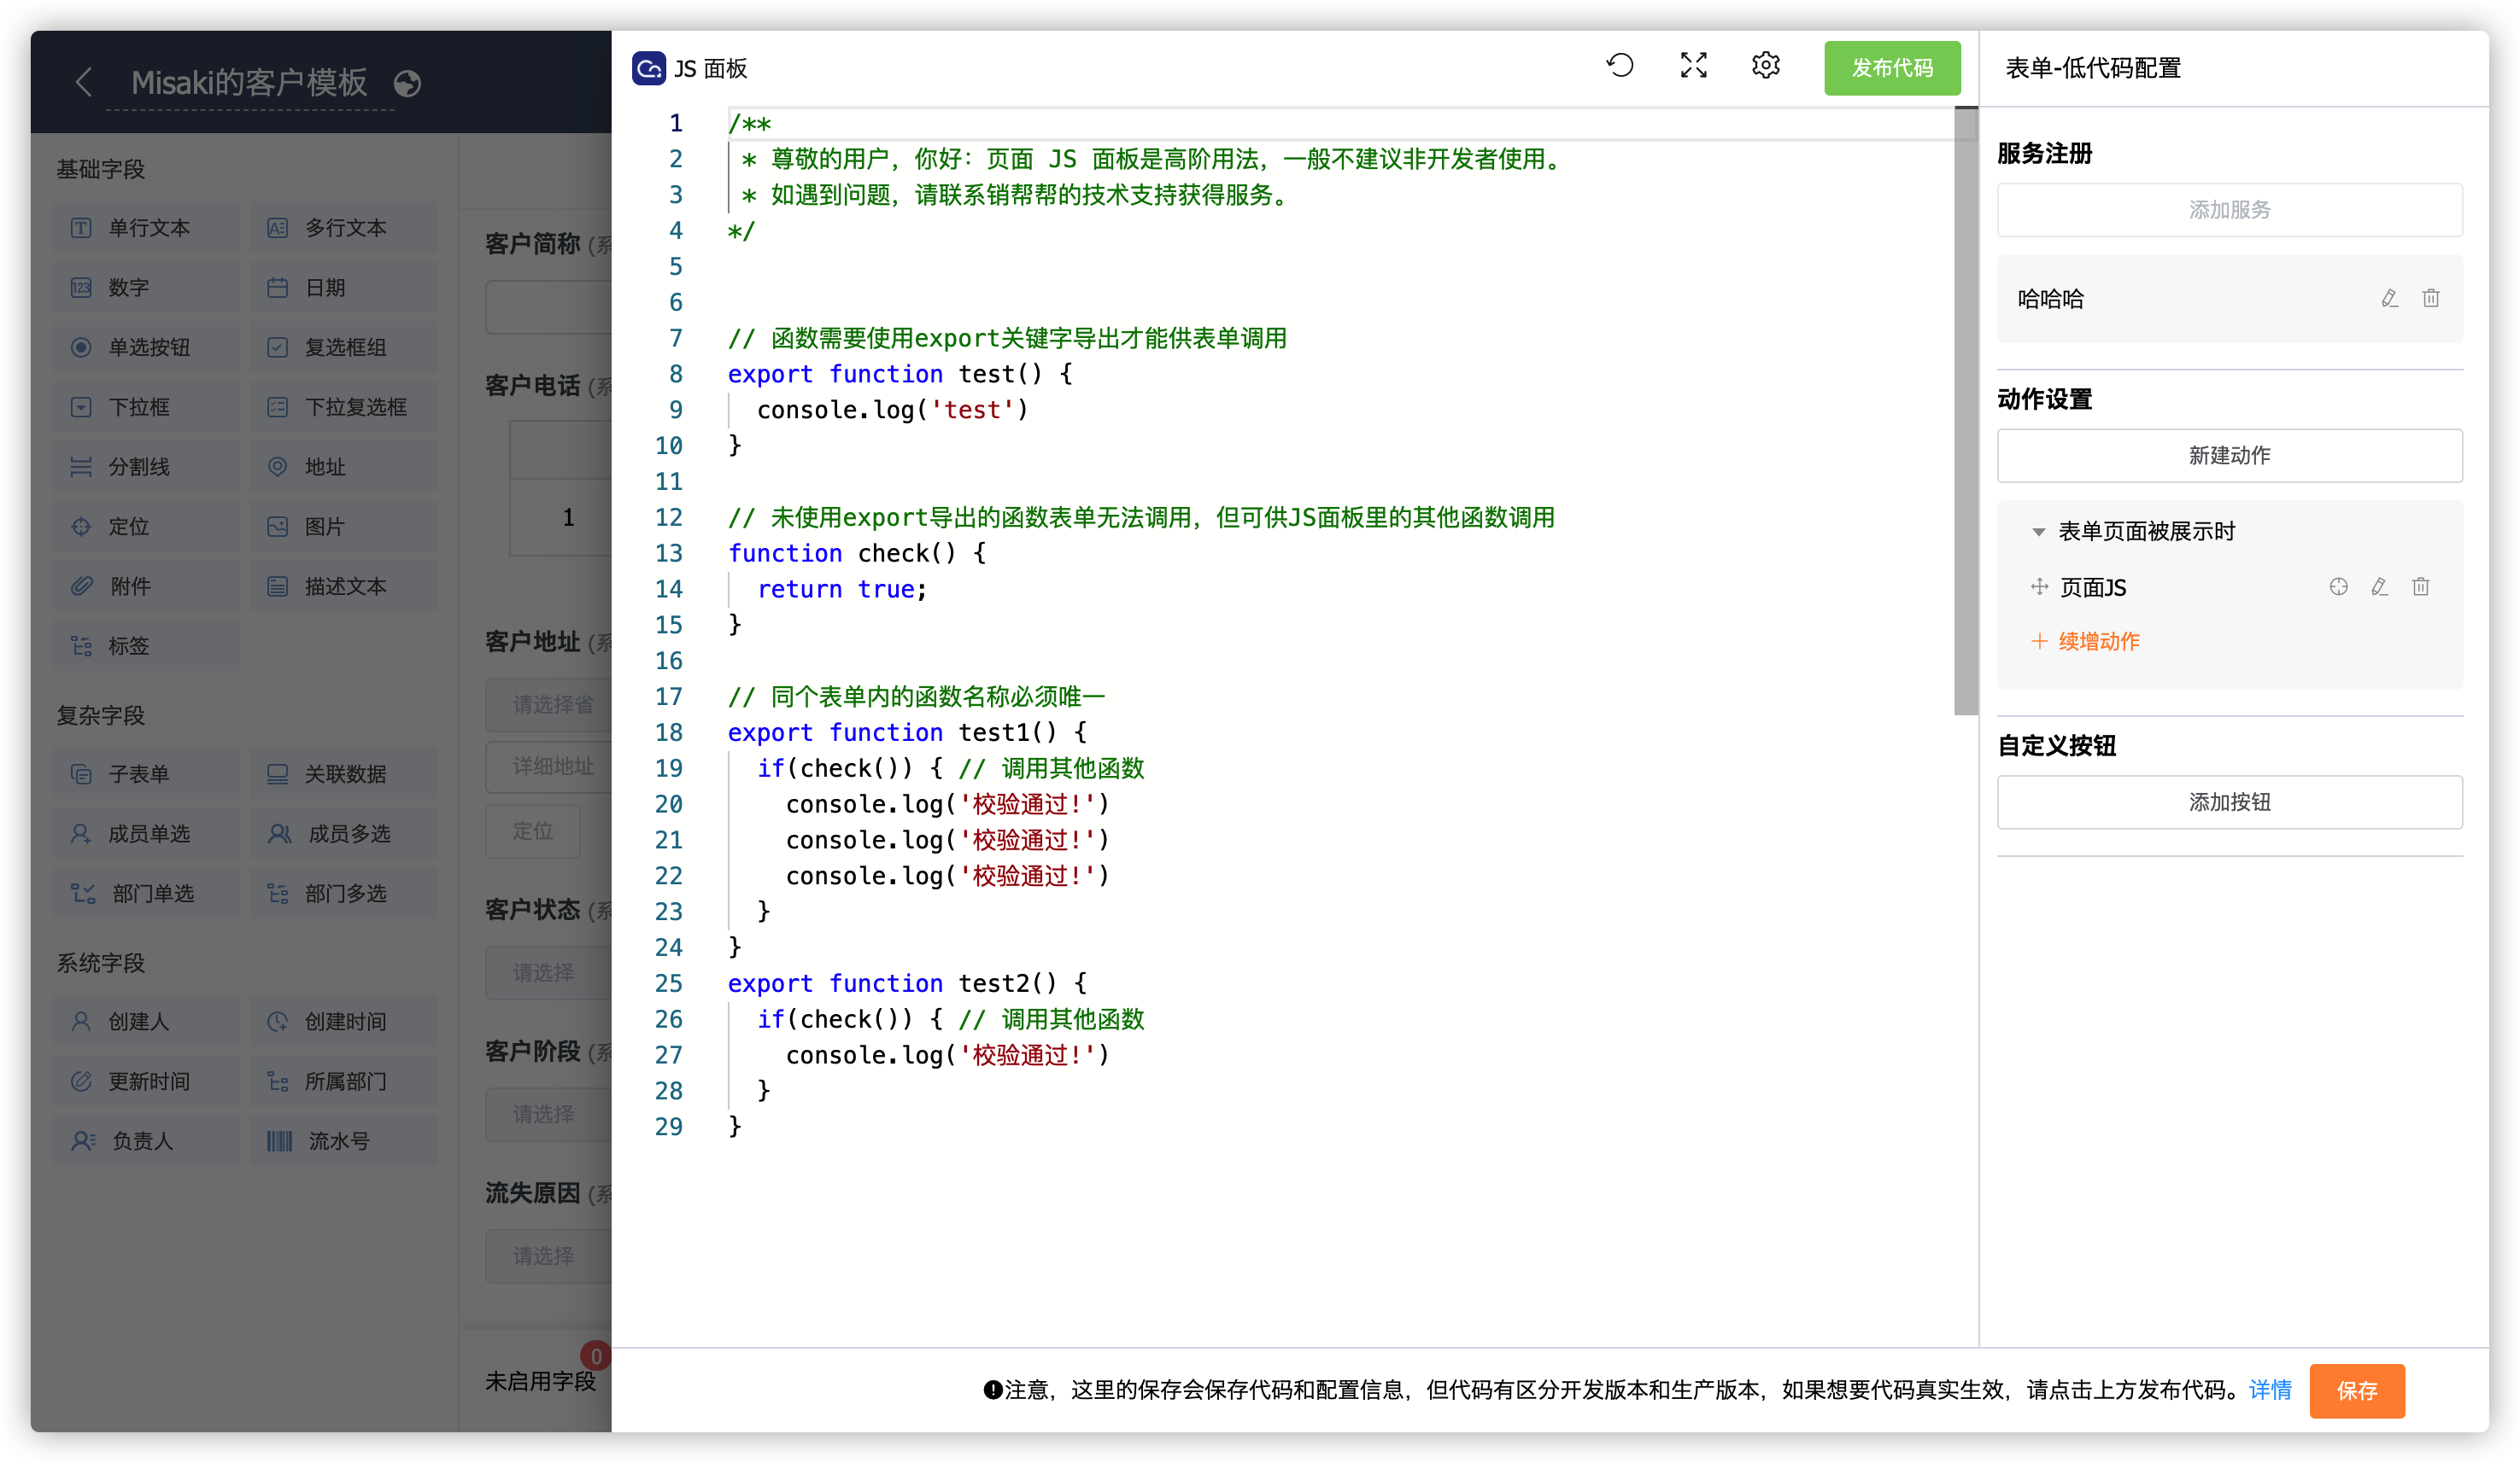Click the orange 保存 button
Screen dimensions: 2520x1463
pyautogui.click(x=2356, y=1390)
